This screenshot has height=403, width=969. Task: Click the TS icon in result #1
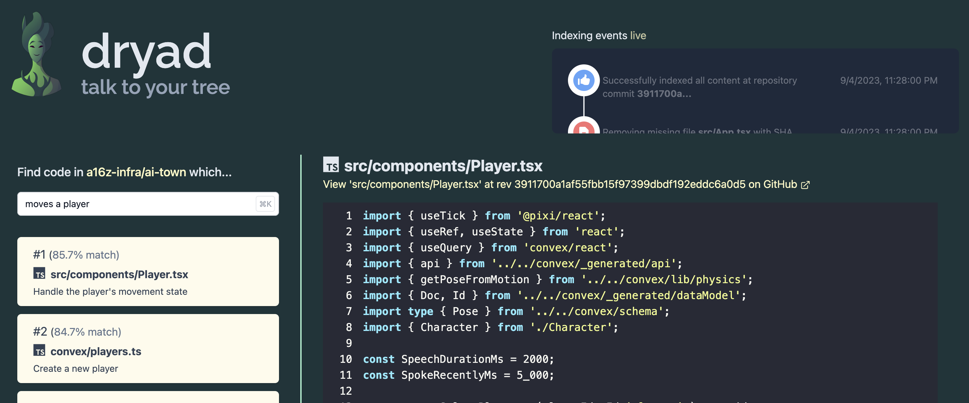(39, 274)
